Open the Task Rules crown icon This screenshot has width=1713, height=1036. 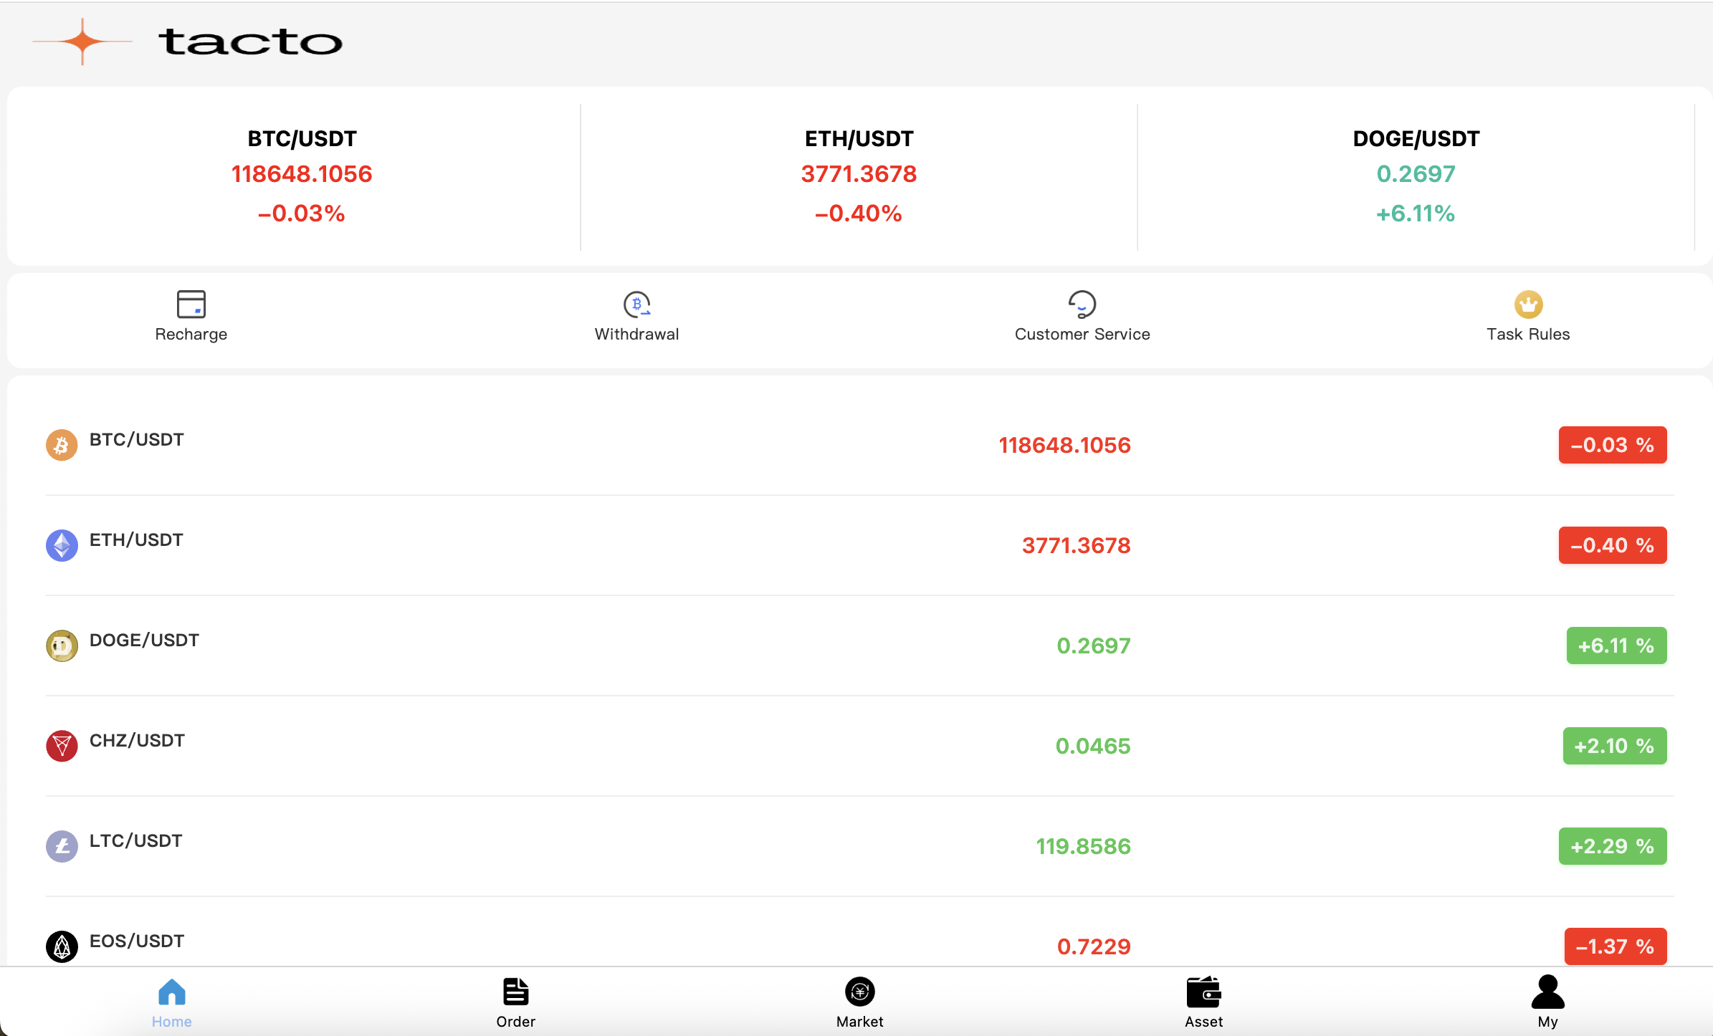(1528, 304)
